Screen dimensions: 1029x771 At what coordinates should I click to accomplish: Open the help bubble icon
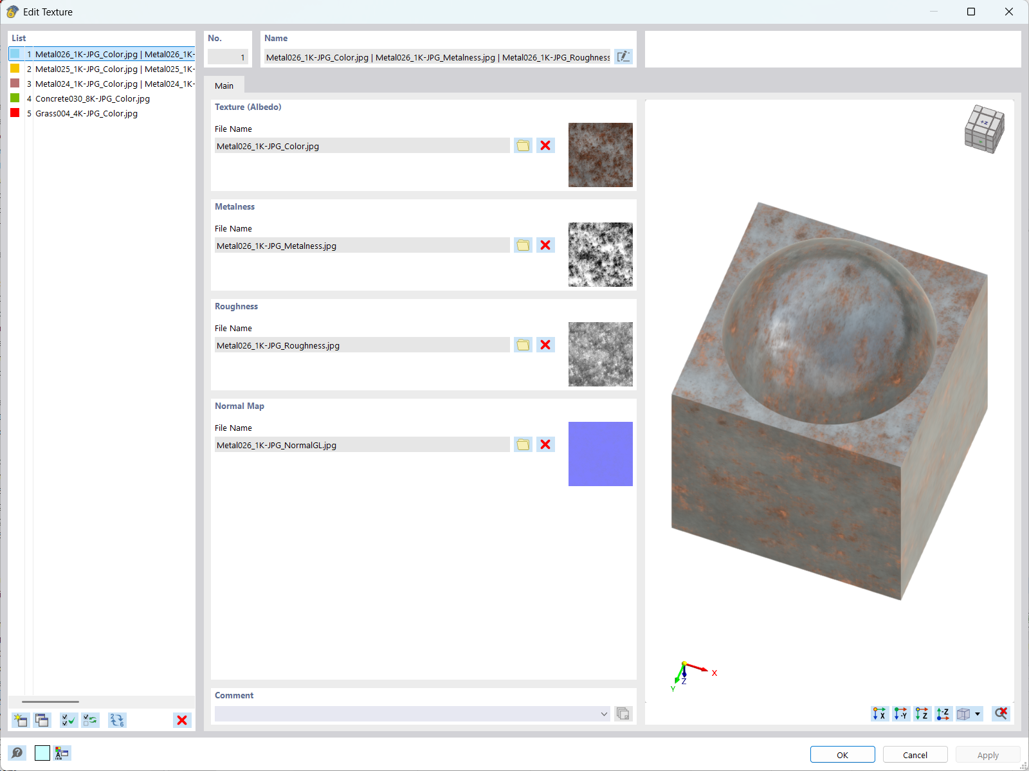(16, 752)
